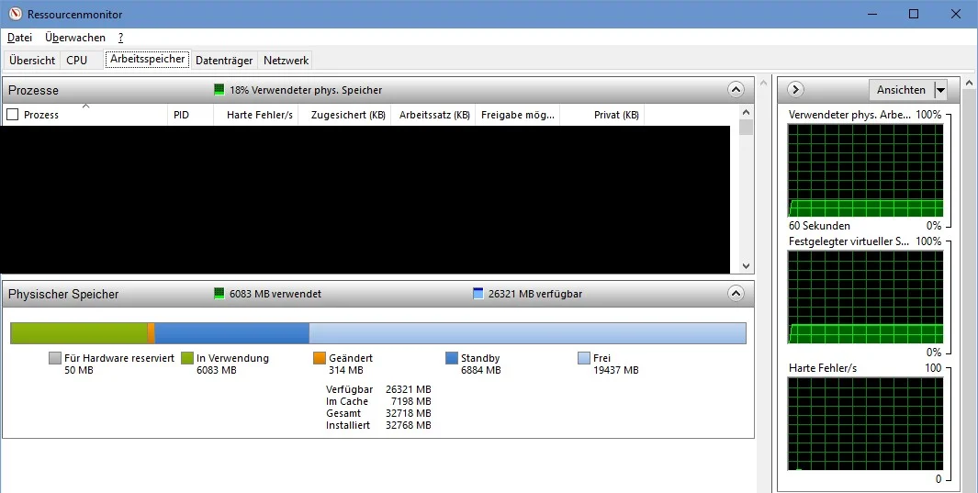Click the green in-use segment of memory bar
Image resolution: width=978 pixels, height=493 pixels.
[80, 333]
